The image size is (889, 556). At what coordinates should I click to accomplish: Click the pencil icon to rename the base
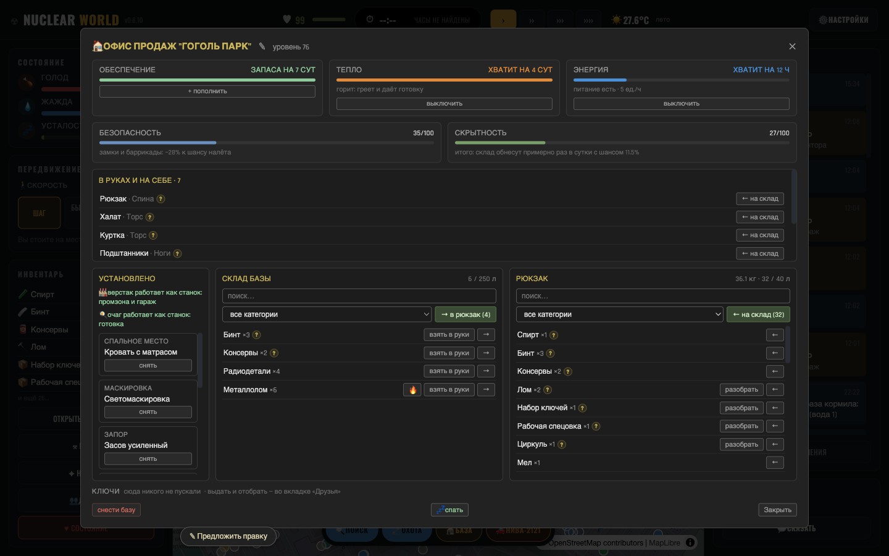[x=262, y=46]
